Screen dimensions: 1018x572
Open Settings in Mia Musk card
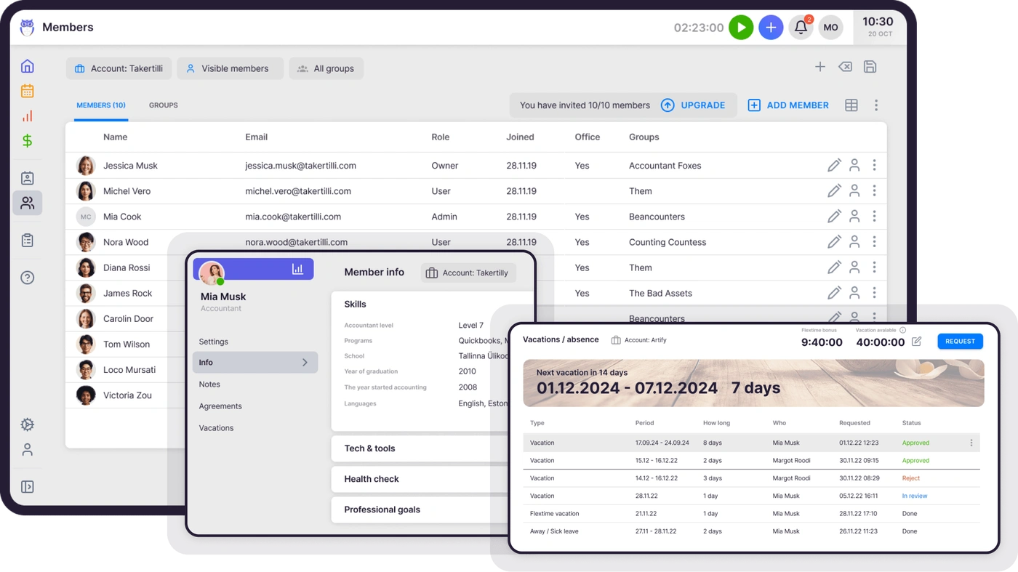pos(214,342)
